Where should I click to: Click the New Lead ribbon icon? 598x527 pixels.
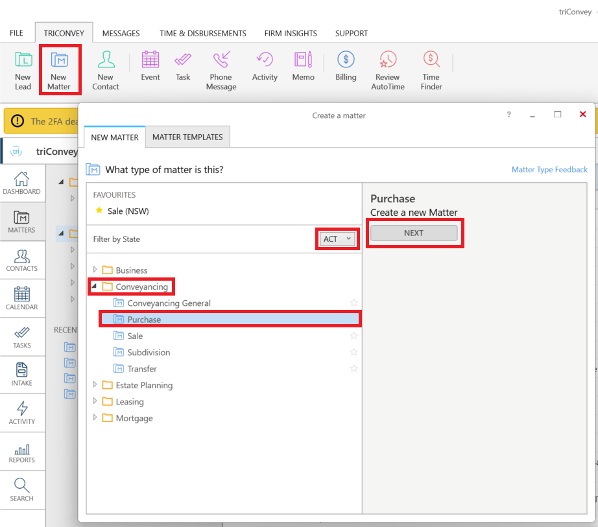pos(23,70)
